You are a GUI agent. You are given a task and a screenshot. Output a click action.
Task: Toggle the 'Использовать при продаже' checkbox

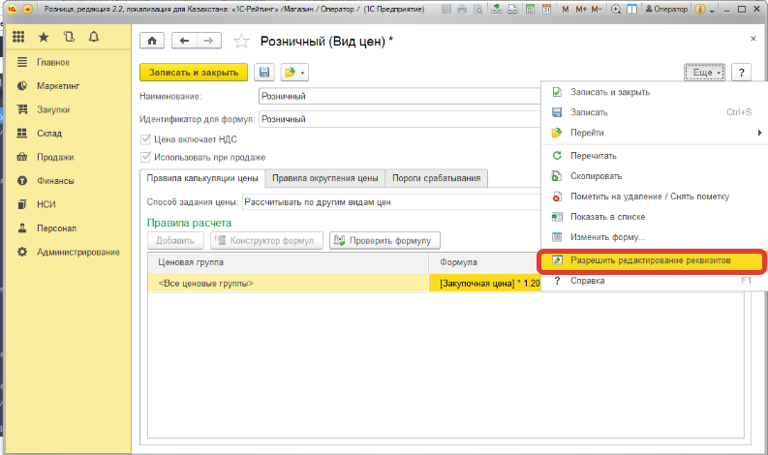[147, 157]
